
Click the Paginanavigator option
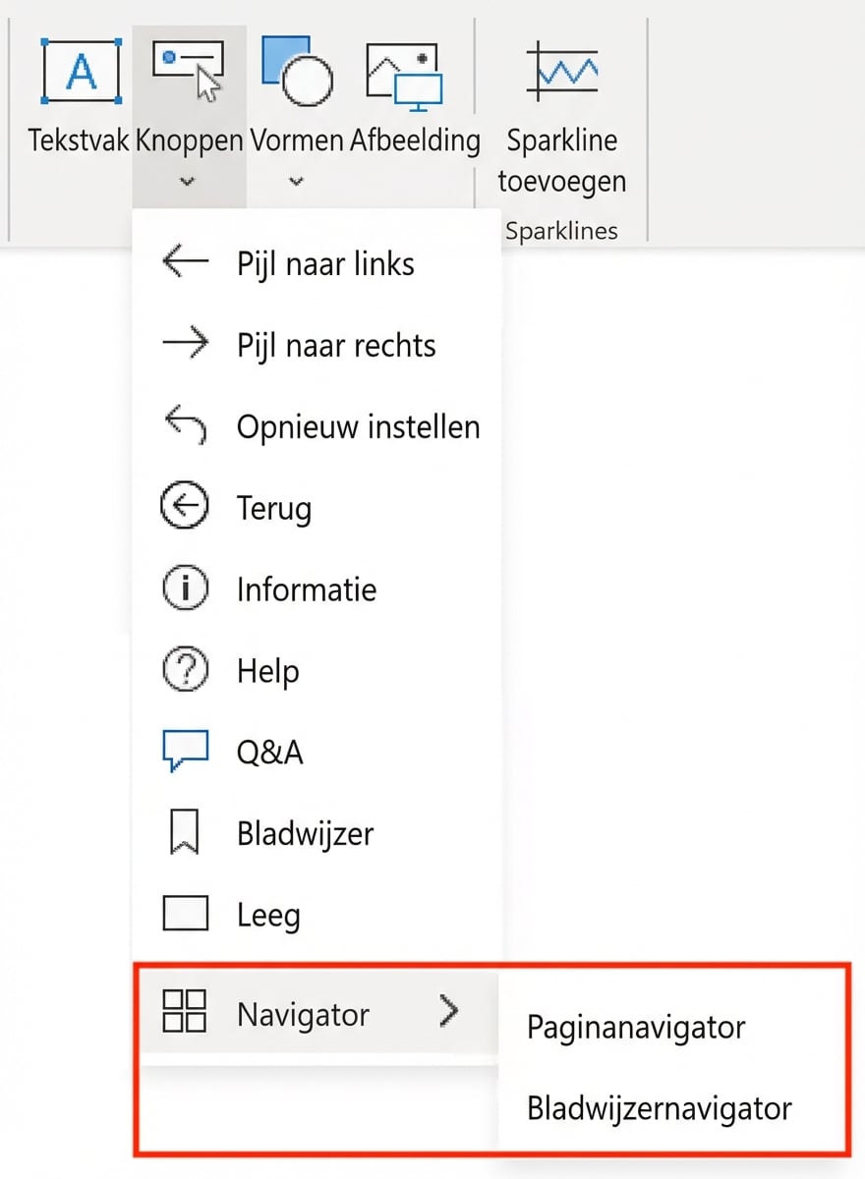(x=637, y=1027)
